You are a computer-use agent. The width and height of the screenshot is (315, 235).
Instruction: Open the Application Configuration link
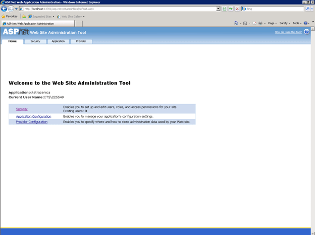(x=33, y=117)
